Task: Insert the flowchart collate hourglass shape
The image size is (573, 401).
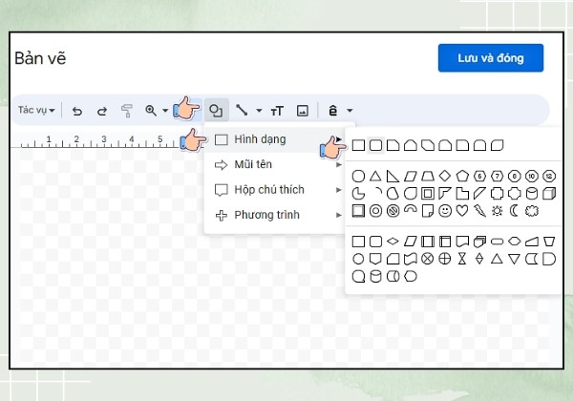Action: [462, 259]
